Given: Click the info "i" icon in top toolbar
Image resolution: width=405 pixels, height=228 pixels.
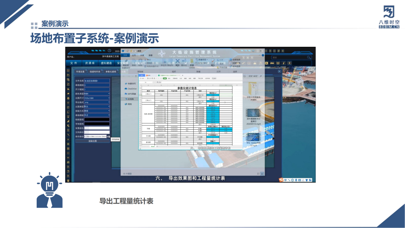Looking at the screenshot, I should [x=284, y=63].
